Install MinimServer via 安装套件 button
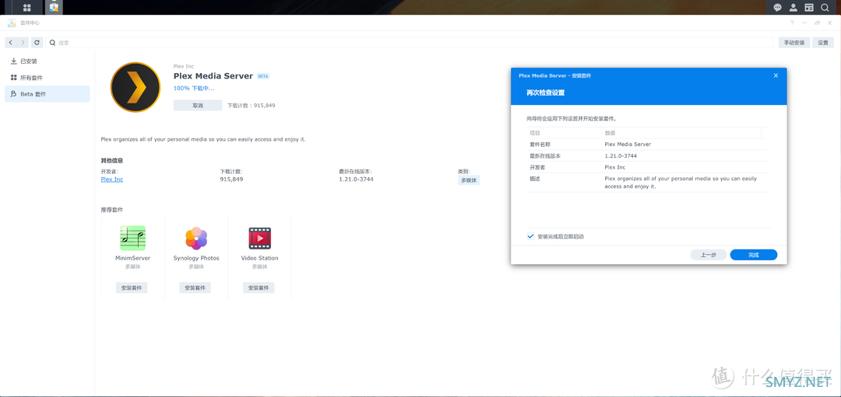The width and height of the screenshot is (841, 397). [132, 288]
